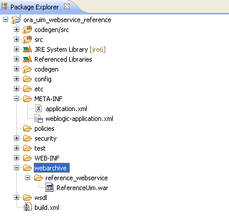This screenshot has width=229, height=218.
Task: Click the application.xml file icon
Action: (38, 108)
